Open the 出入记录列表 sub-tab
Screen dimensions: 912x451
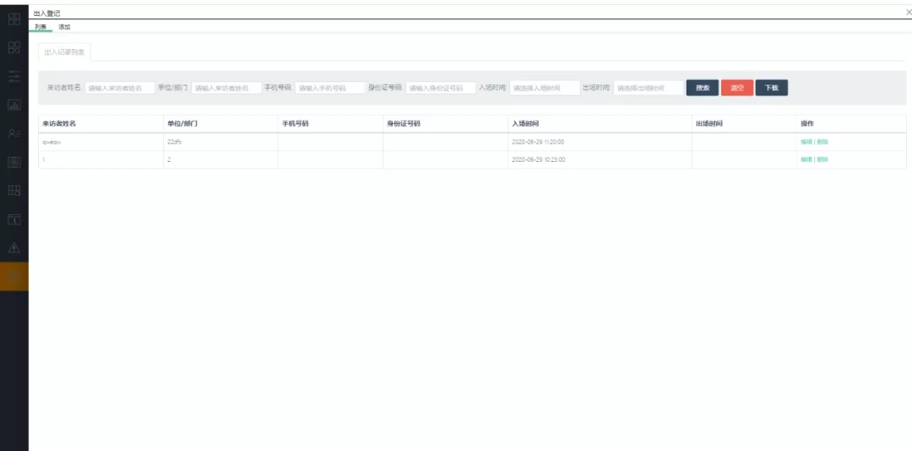point(65,52)
